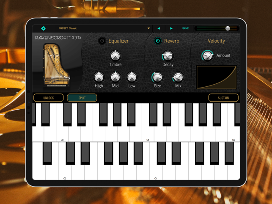
Task: Expand the preset dropdown arrow
Action: (148, 28)
